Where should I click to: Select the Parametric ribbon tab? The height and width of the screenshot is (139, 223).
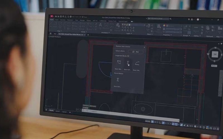coord(70,20)
